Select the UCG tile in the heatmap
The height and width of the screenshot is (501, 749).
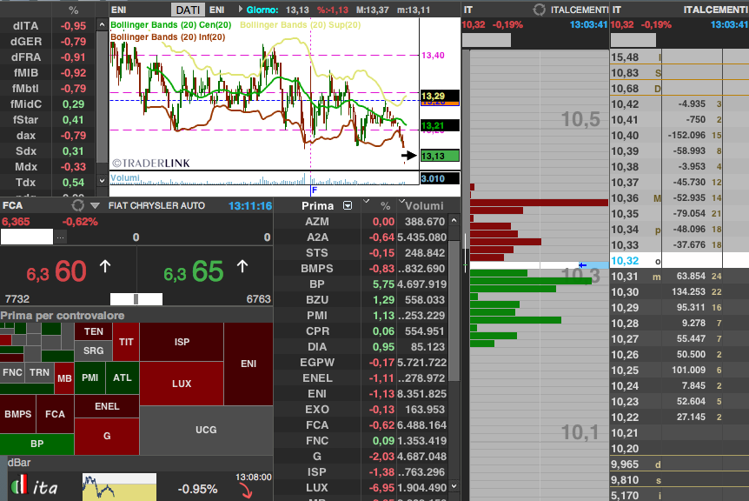click(x=206, y=430)
